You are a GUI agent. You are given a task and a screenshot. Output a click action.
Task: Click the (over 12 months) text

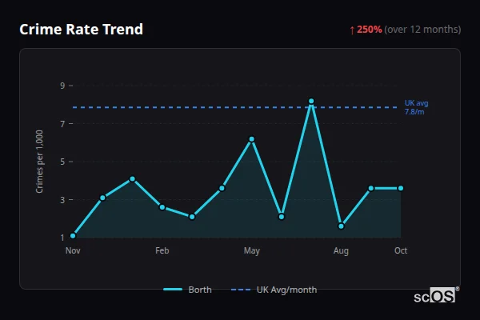point(422,30)
